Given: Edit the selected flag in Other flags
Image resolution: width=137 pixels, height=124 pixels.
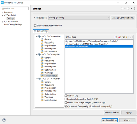Looking at the screenshot, I should [x=123, y=37].
